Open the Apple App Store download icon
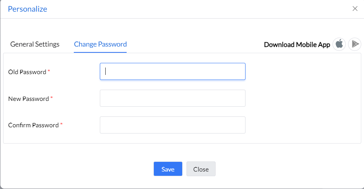 [x=339, y=44]
